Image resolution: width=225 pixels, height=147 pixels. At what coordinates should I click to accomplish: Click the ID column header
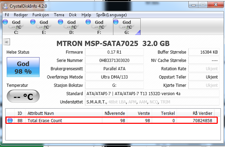tap(20, 113)
